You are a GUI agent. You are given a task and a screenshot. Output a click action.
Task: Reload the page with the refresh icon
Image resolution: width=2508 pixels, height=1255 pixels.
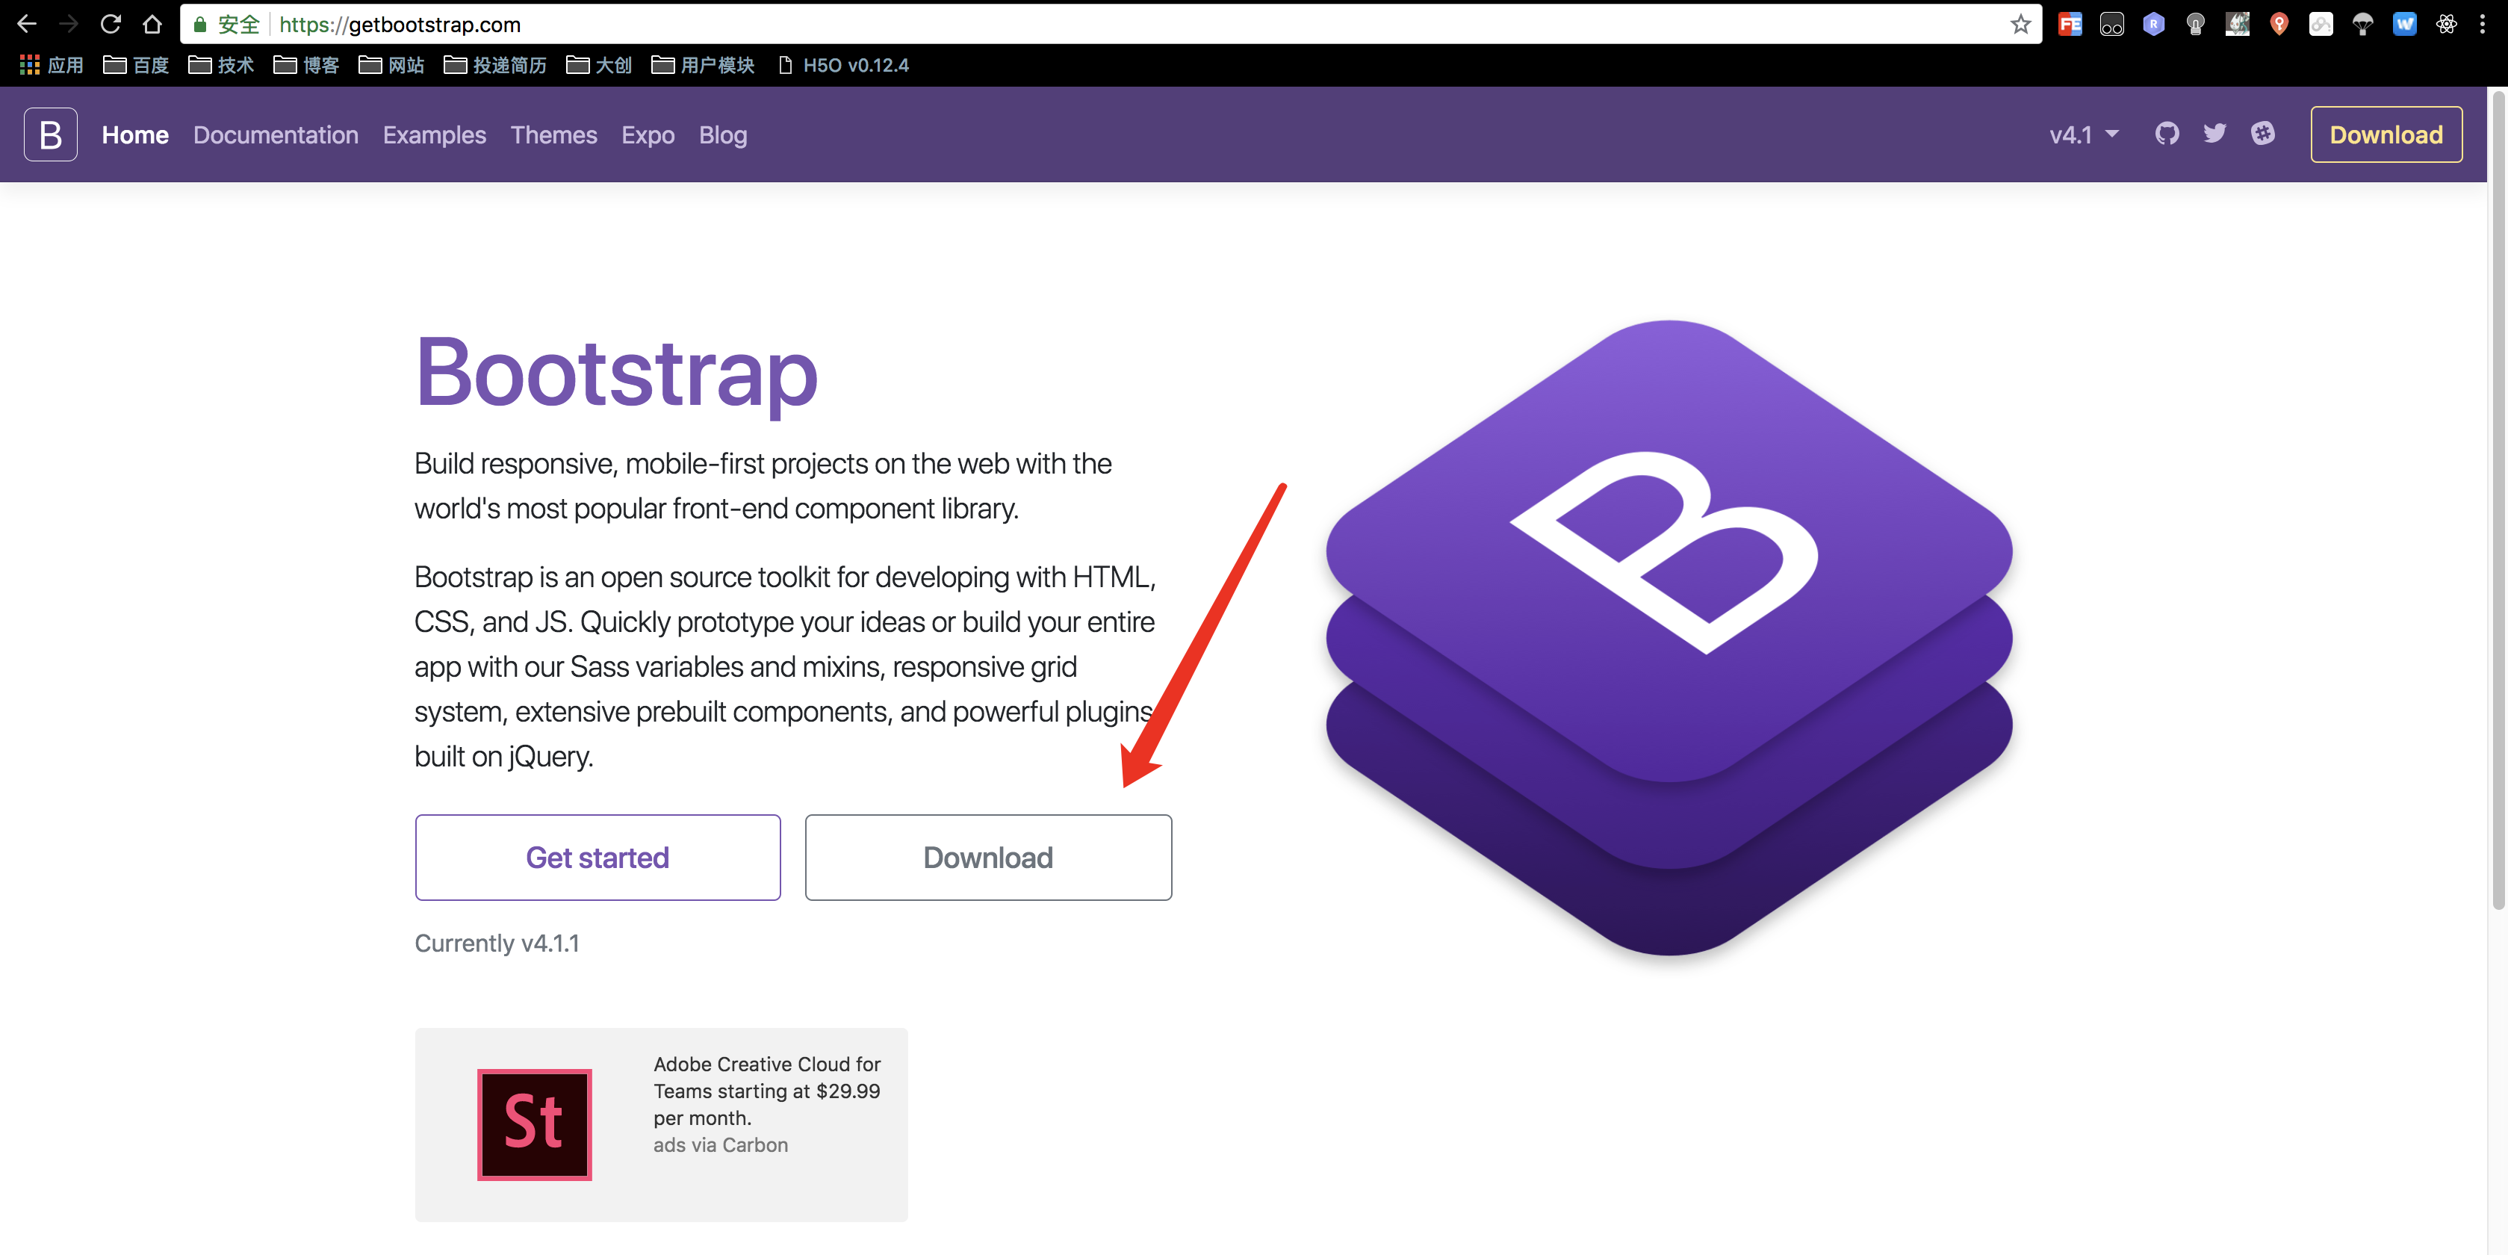tap(110, 23)
